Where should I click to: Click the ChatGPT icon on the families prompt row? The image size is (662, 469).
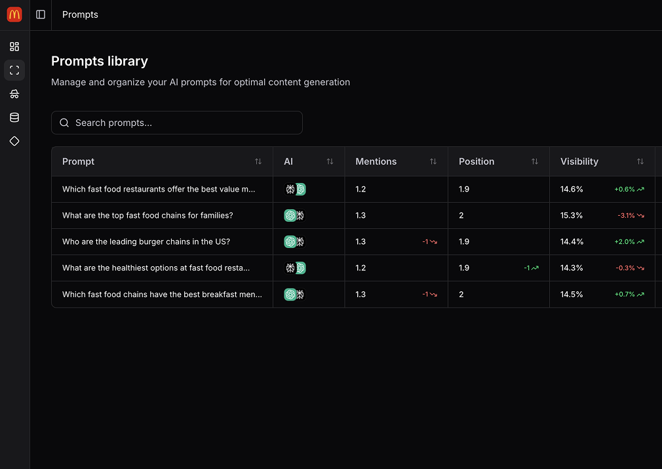[x=289, y=215]
